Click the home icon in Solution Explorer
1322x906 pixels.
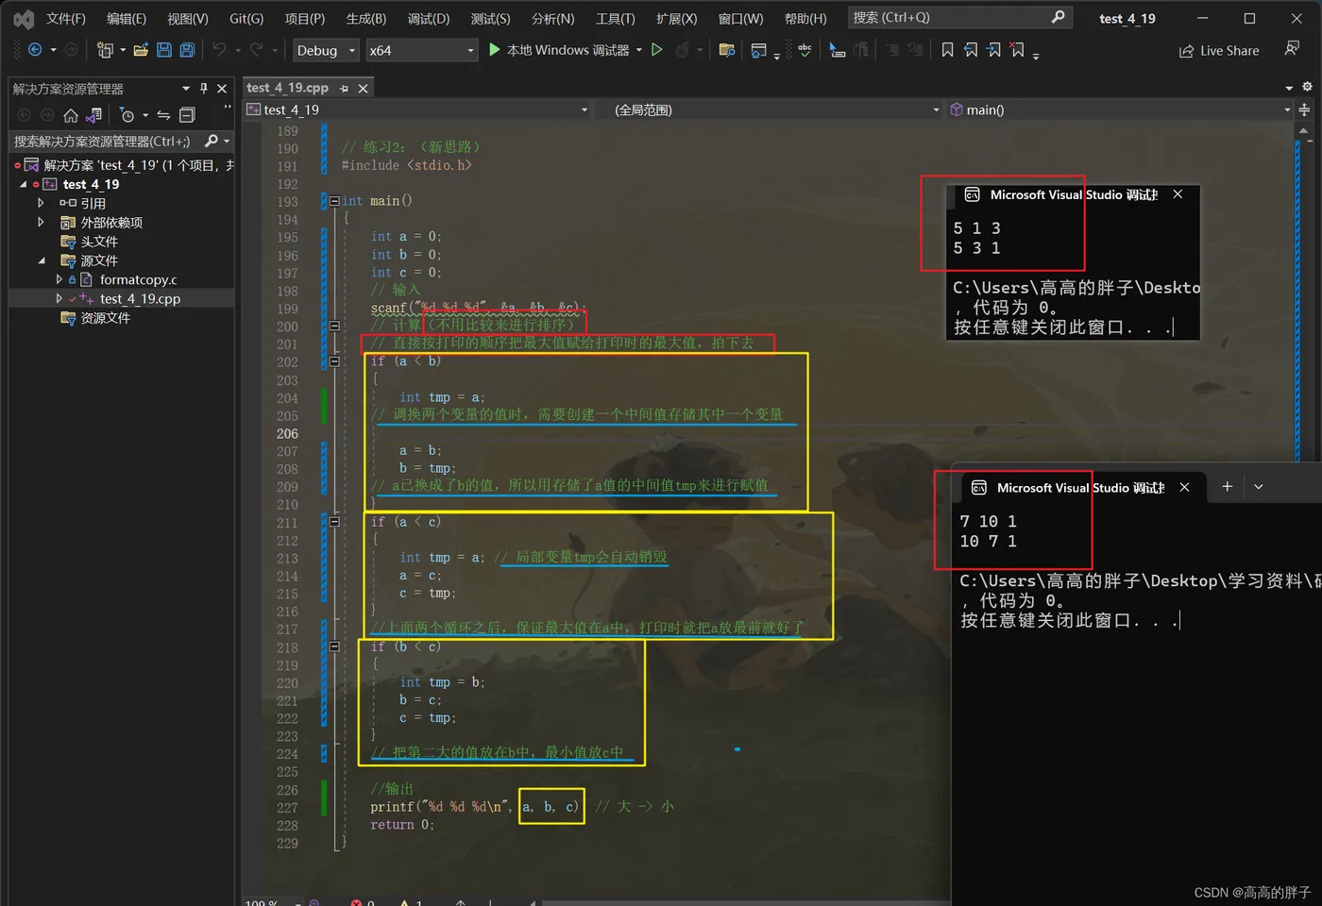(x=71, y=115)
